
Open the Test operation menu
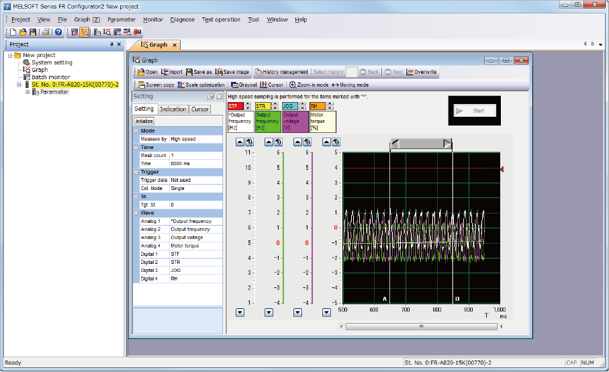221,19
